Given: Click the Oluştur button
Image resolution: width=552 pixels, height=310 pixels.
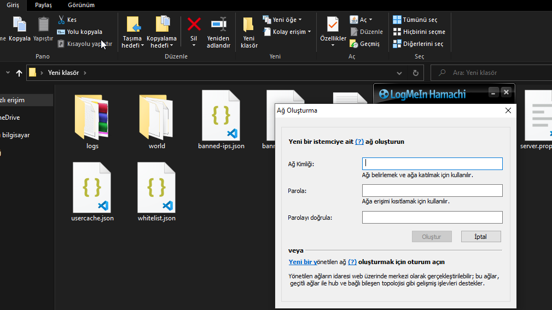Looking at the screenshot, I should coord(432,236).
